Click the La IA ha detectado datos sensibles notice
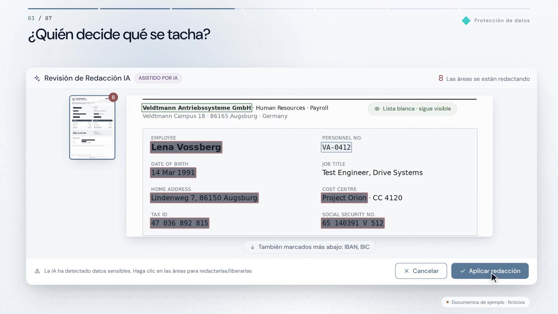This screenshot has height=314, width=558. (x=148, y=271)
